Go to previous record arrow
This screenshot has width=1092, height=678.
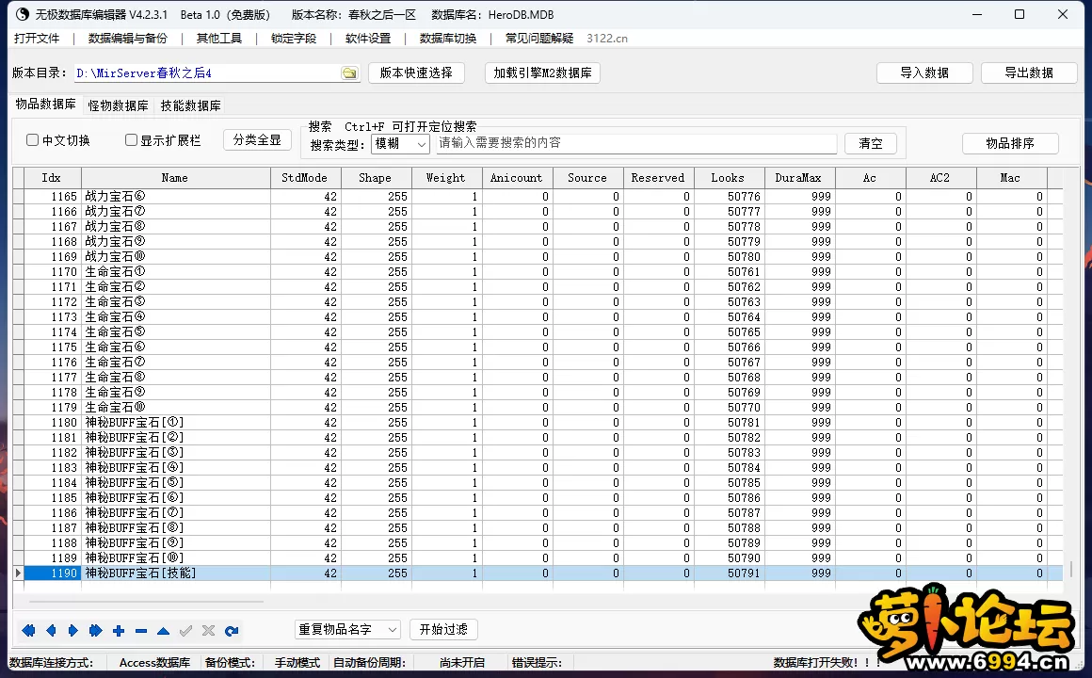click(x=51, y=631)
